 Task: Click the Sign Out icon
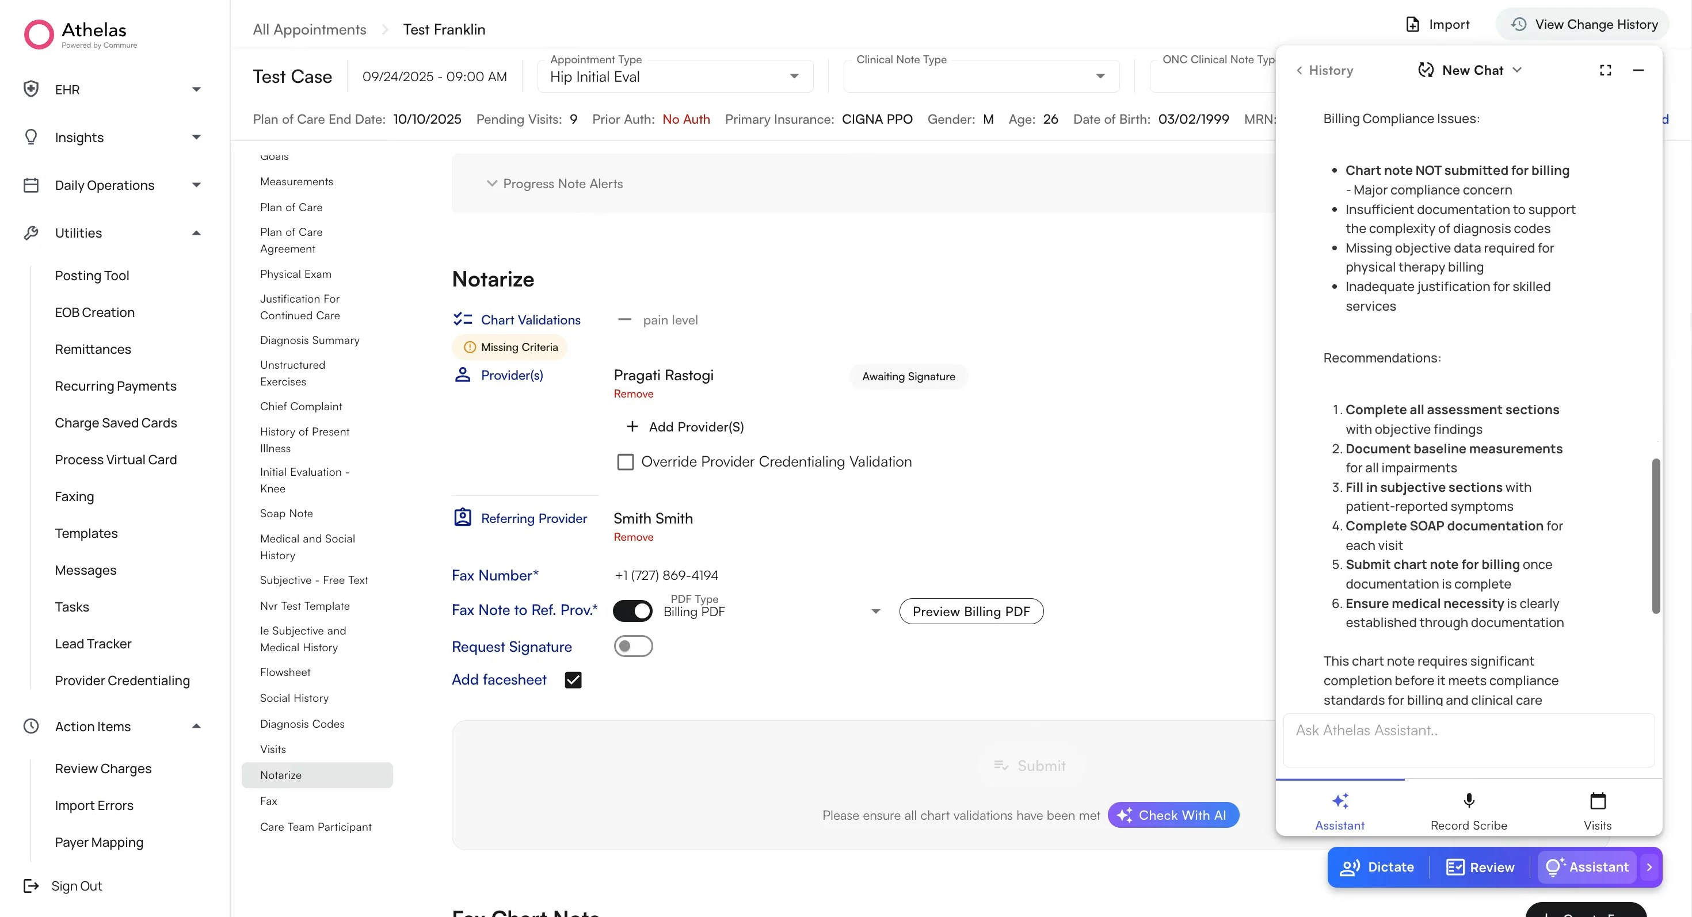tap(31, 885)
